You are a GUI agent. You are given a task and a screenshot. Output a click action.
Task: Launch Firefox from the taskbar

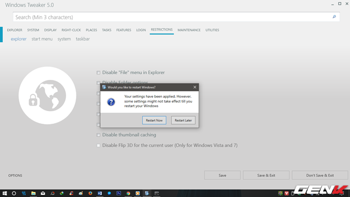[90, 193]
